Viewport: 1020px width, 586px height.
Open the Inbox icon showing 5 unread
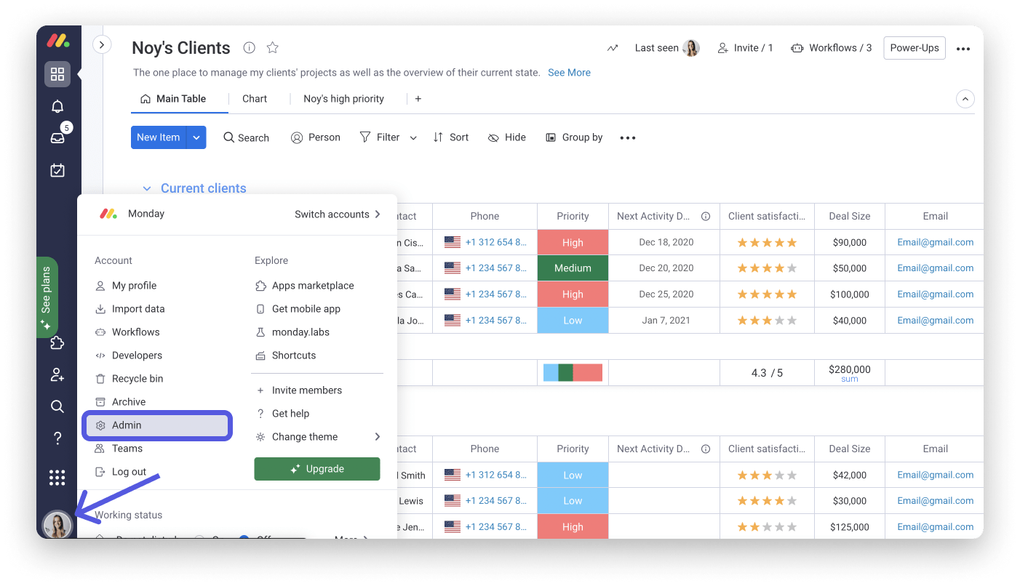[57, 137]
